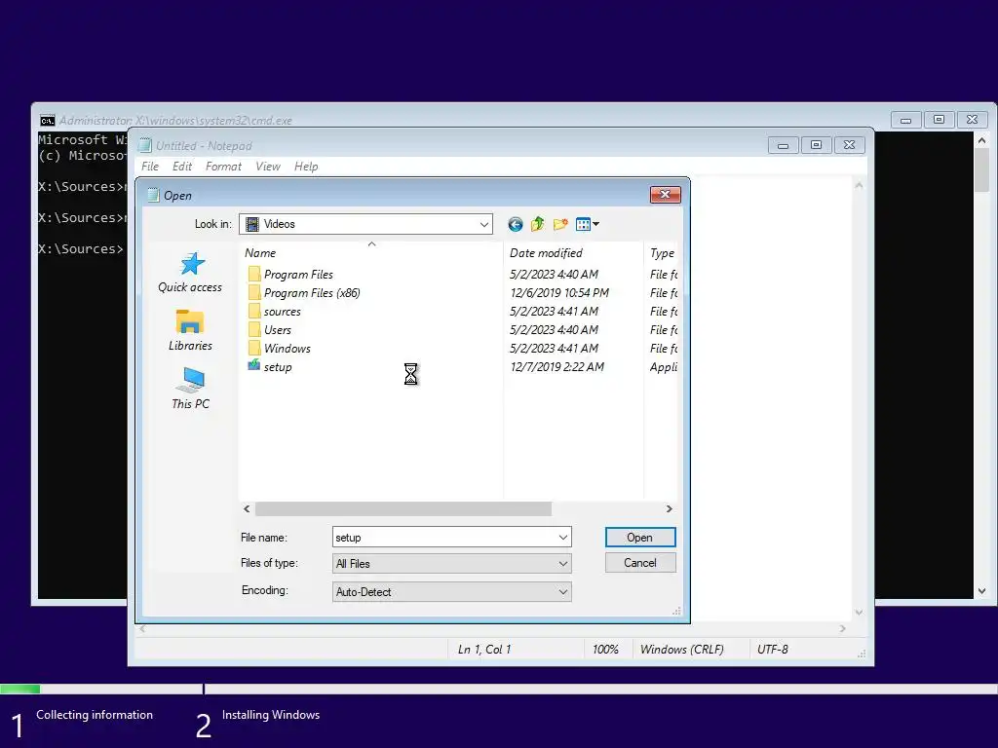Screen dimensions: 998x748
Task: Select the 'Windows' folder name
Action: click(288, 348)
